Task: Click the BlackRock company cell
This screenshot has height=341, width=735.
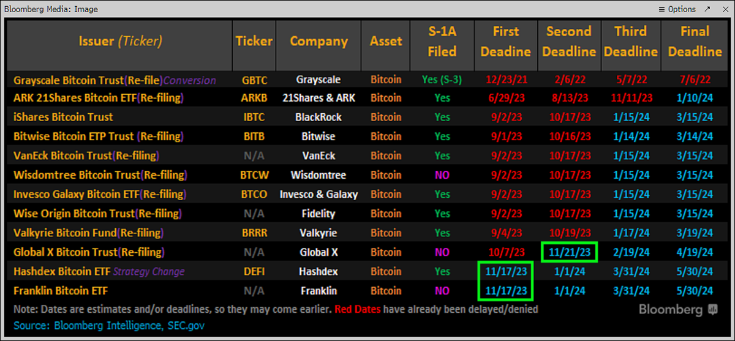Action: (318, 117)
